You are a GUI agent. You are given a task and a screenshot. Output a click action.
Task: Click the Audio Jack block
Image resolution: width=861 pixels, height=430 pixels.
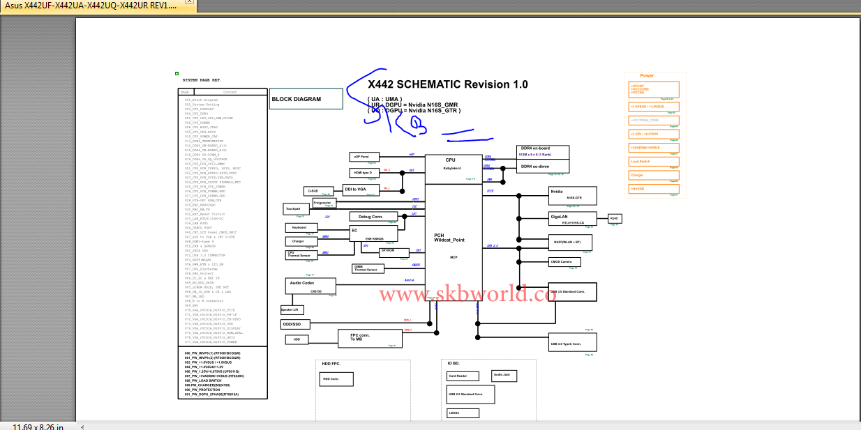[504, 376]
